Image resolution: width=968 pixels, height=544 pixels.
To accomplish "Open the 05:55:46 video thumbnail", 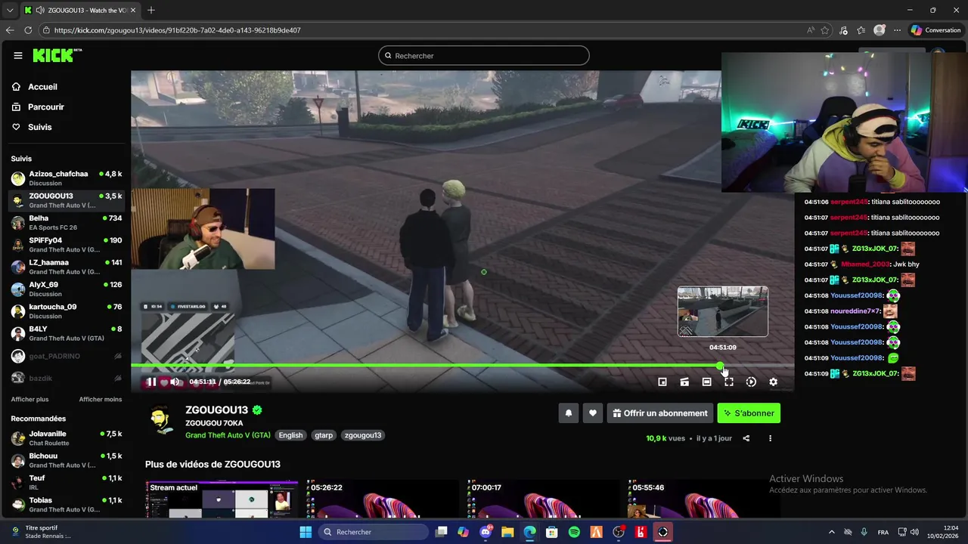I will pyautogui.click(x=703, y=499).
